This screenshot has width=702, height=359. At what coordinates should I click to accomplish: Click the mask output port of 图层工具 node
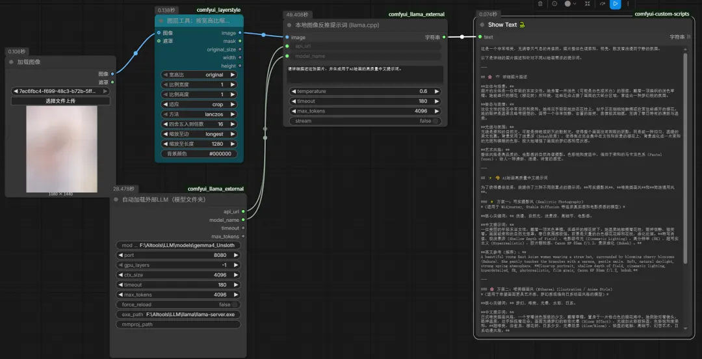click(x=240, y=41)
